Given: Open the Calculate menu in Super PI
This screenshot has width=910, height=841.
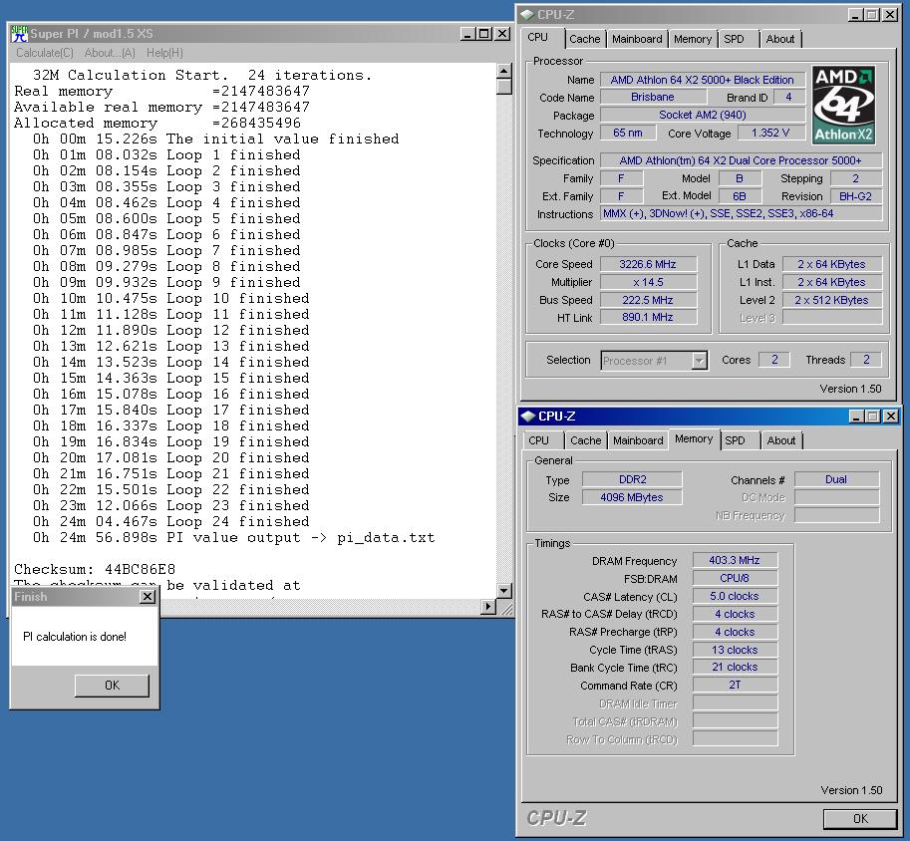Looking at the screenshot, I should (x=45, y=53).
